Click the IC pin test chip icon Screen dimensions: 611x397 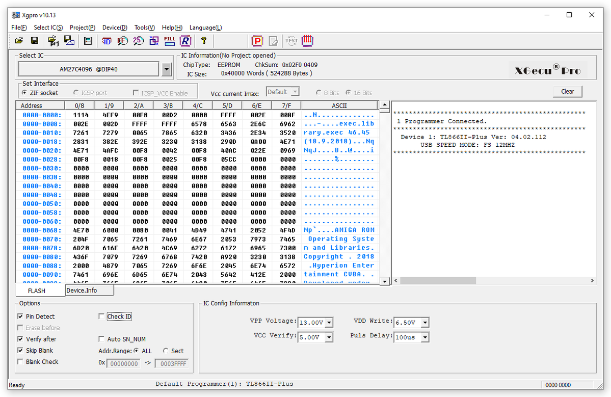click(x=307, y=41)
